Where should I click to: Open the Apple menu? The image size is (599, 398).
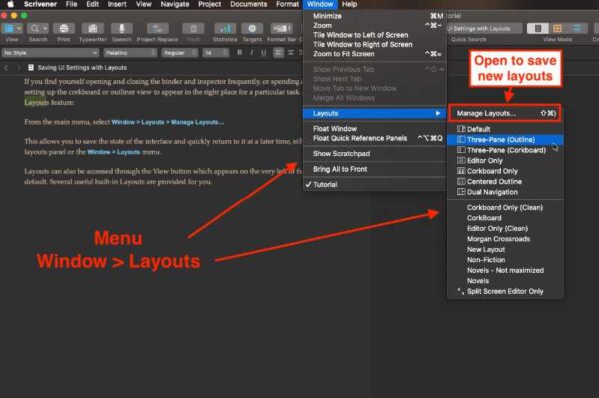[x=10, y=4]
